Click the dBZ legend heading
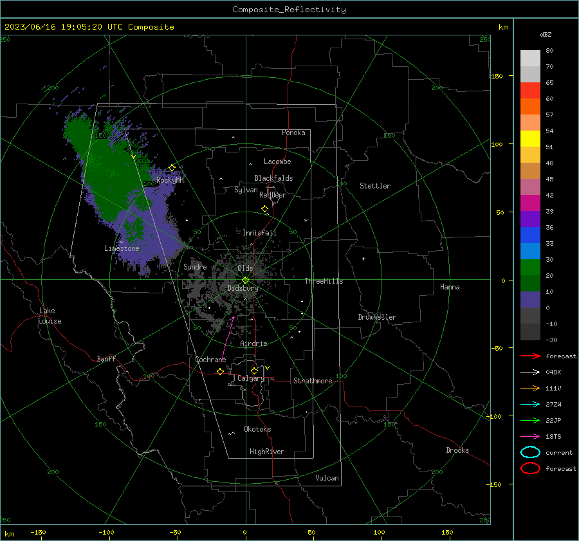 click(x=546, y=34)
